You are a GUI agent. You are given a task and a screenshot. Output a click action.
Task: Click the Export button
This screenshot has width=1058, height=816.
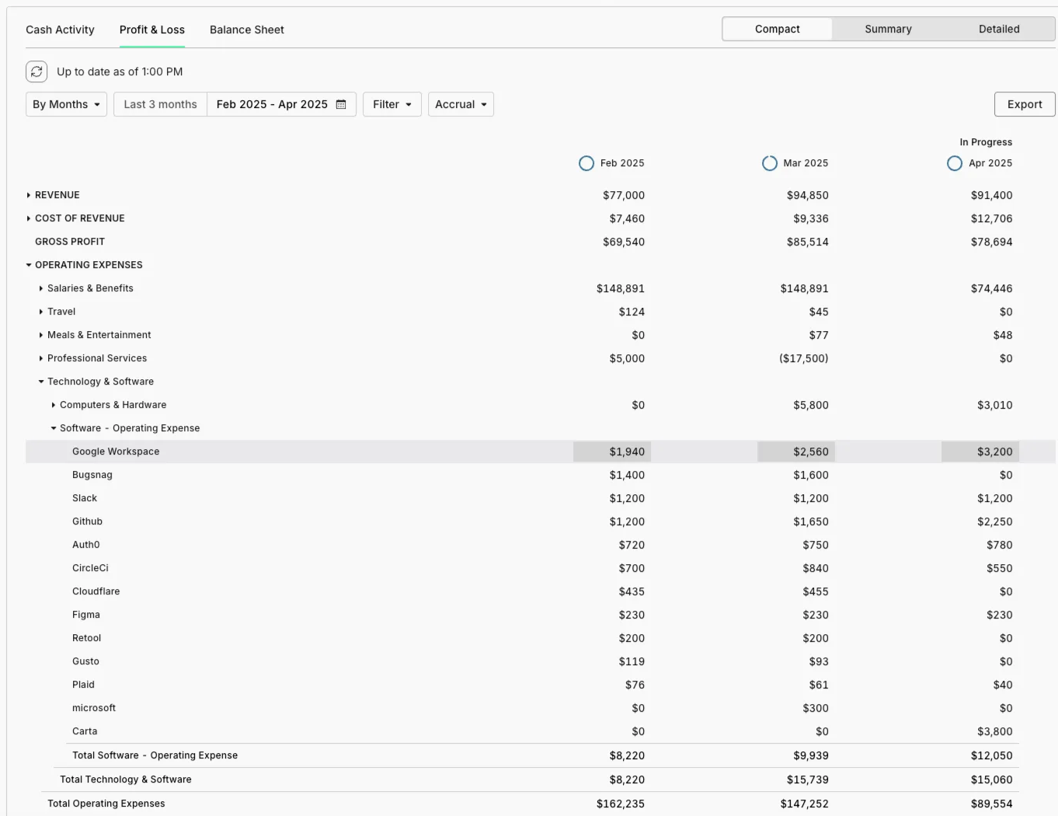1025,104
